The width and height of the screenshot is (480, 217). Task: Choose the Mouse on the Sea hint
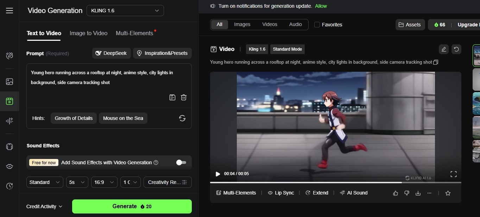point(123,118)
